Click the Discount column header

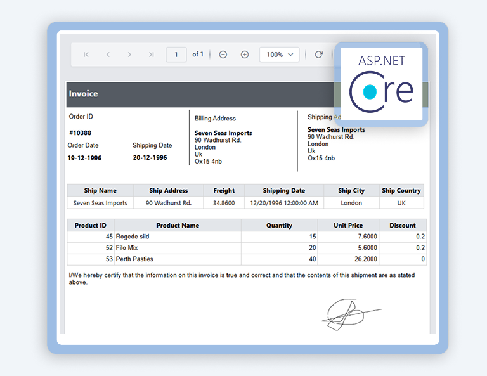pyautogui.click(x=403, y=226)
